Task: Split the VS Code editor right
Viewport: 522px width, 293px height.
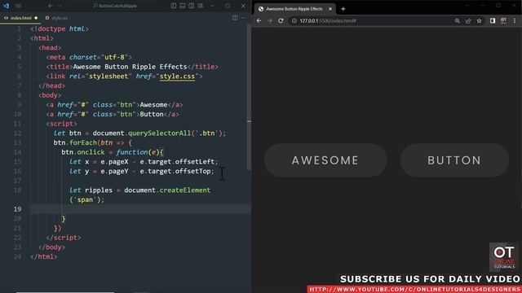Action: (x=235, y=18)
